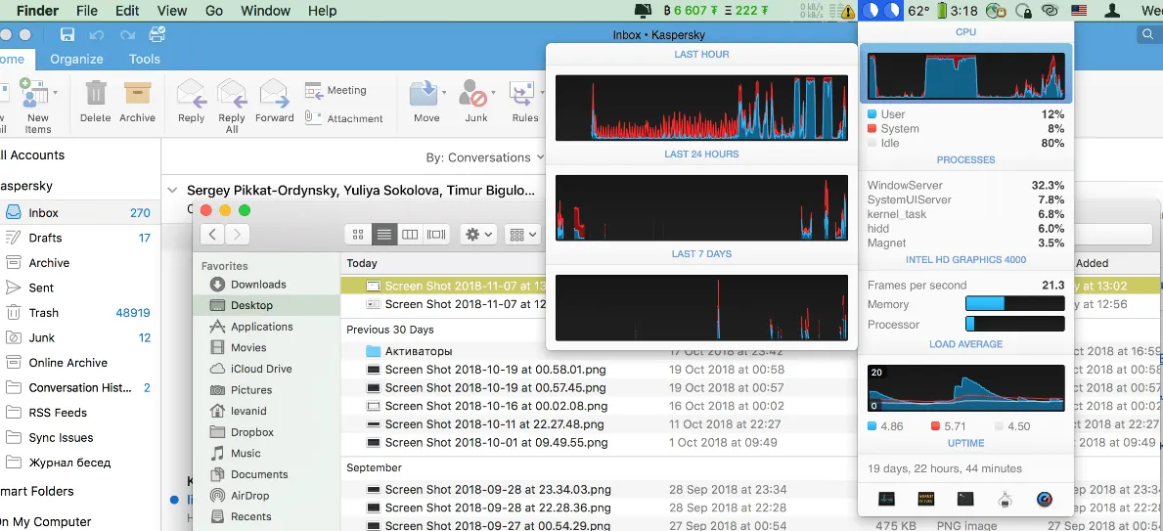Open Activity Monitor from the iStat panel footer
Image resolution: width=1163 pixels, height=531 pixels.
click(886, 499)
